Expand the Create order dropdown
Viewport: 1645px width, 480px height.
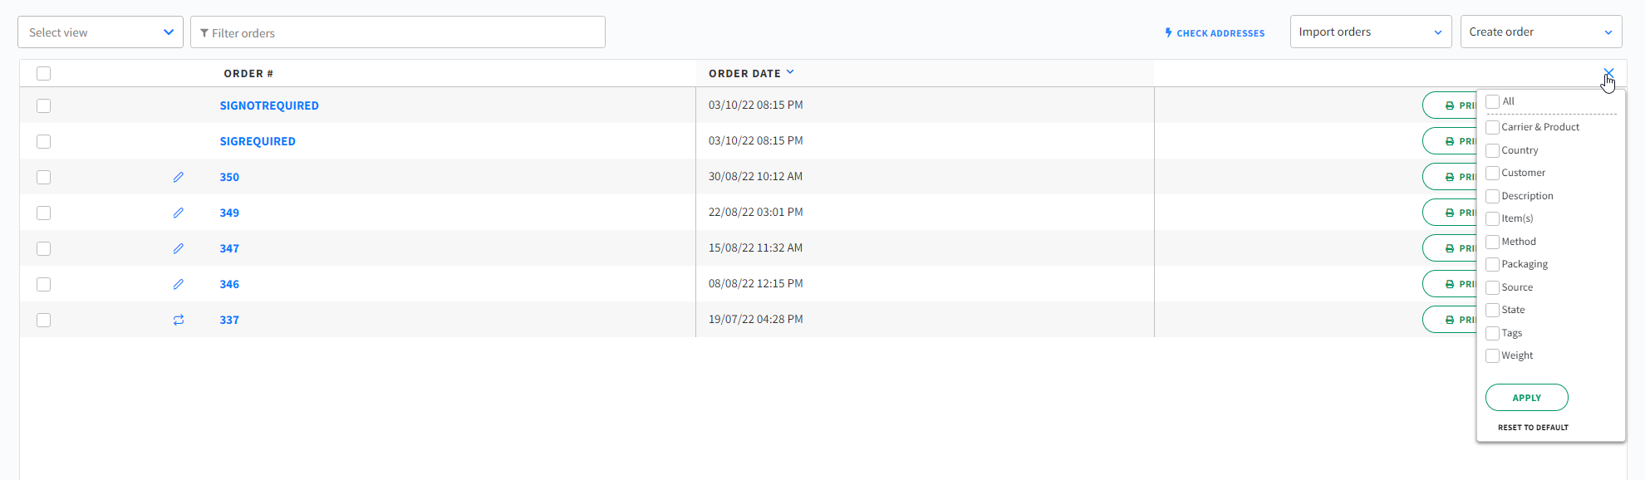(1540, 32)
